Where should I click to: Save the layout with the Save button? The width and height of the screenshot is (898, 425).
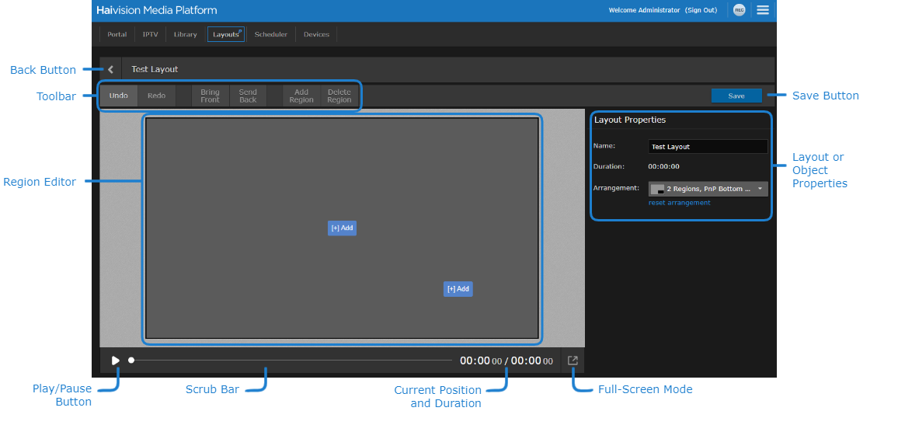pyautogui.click(x=736, y=96)
